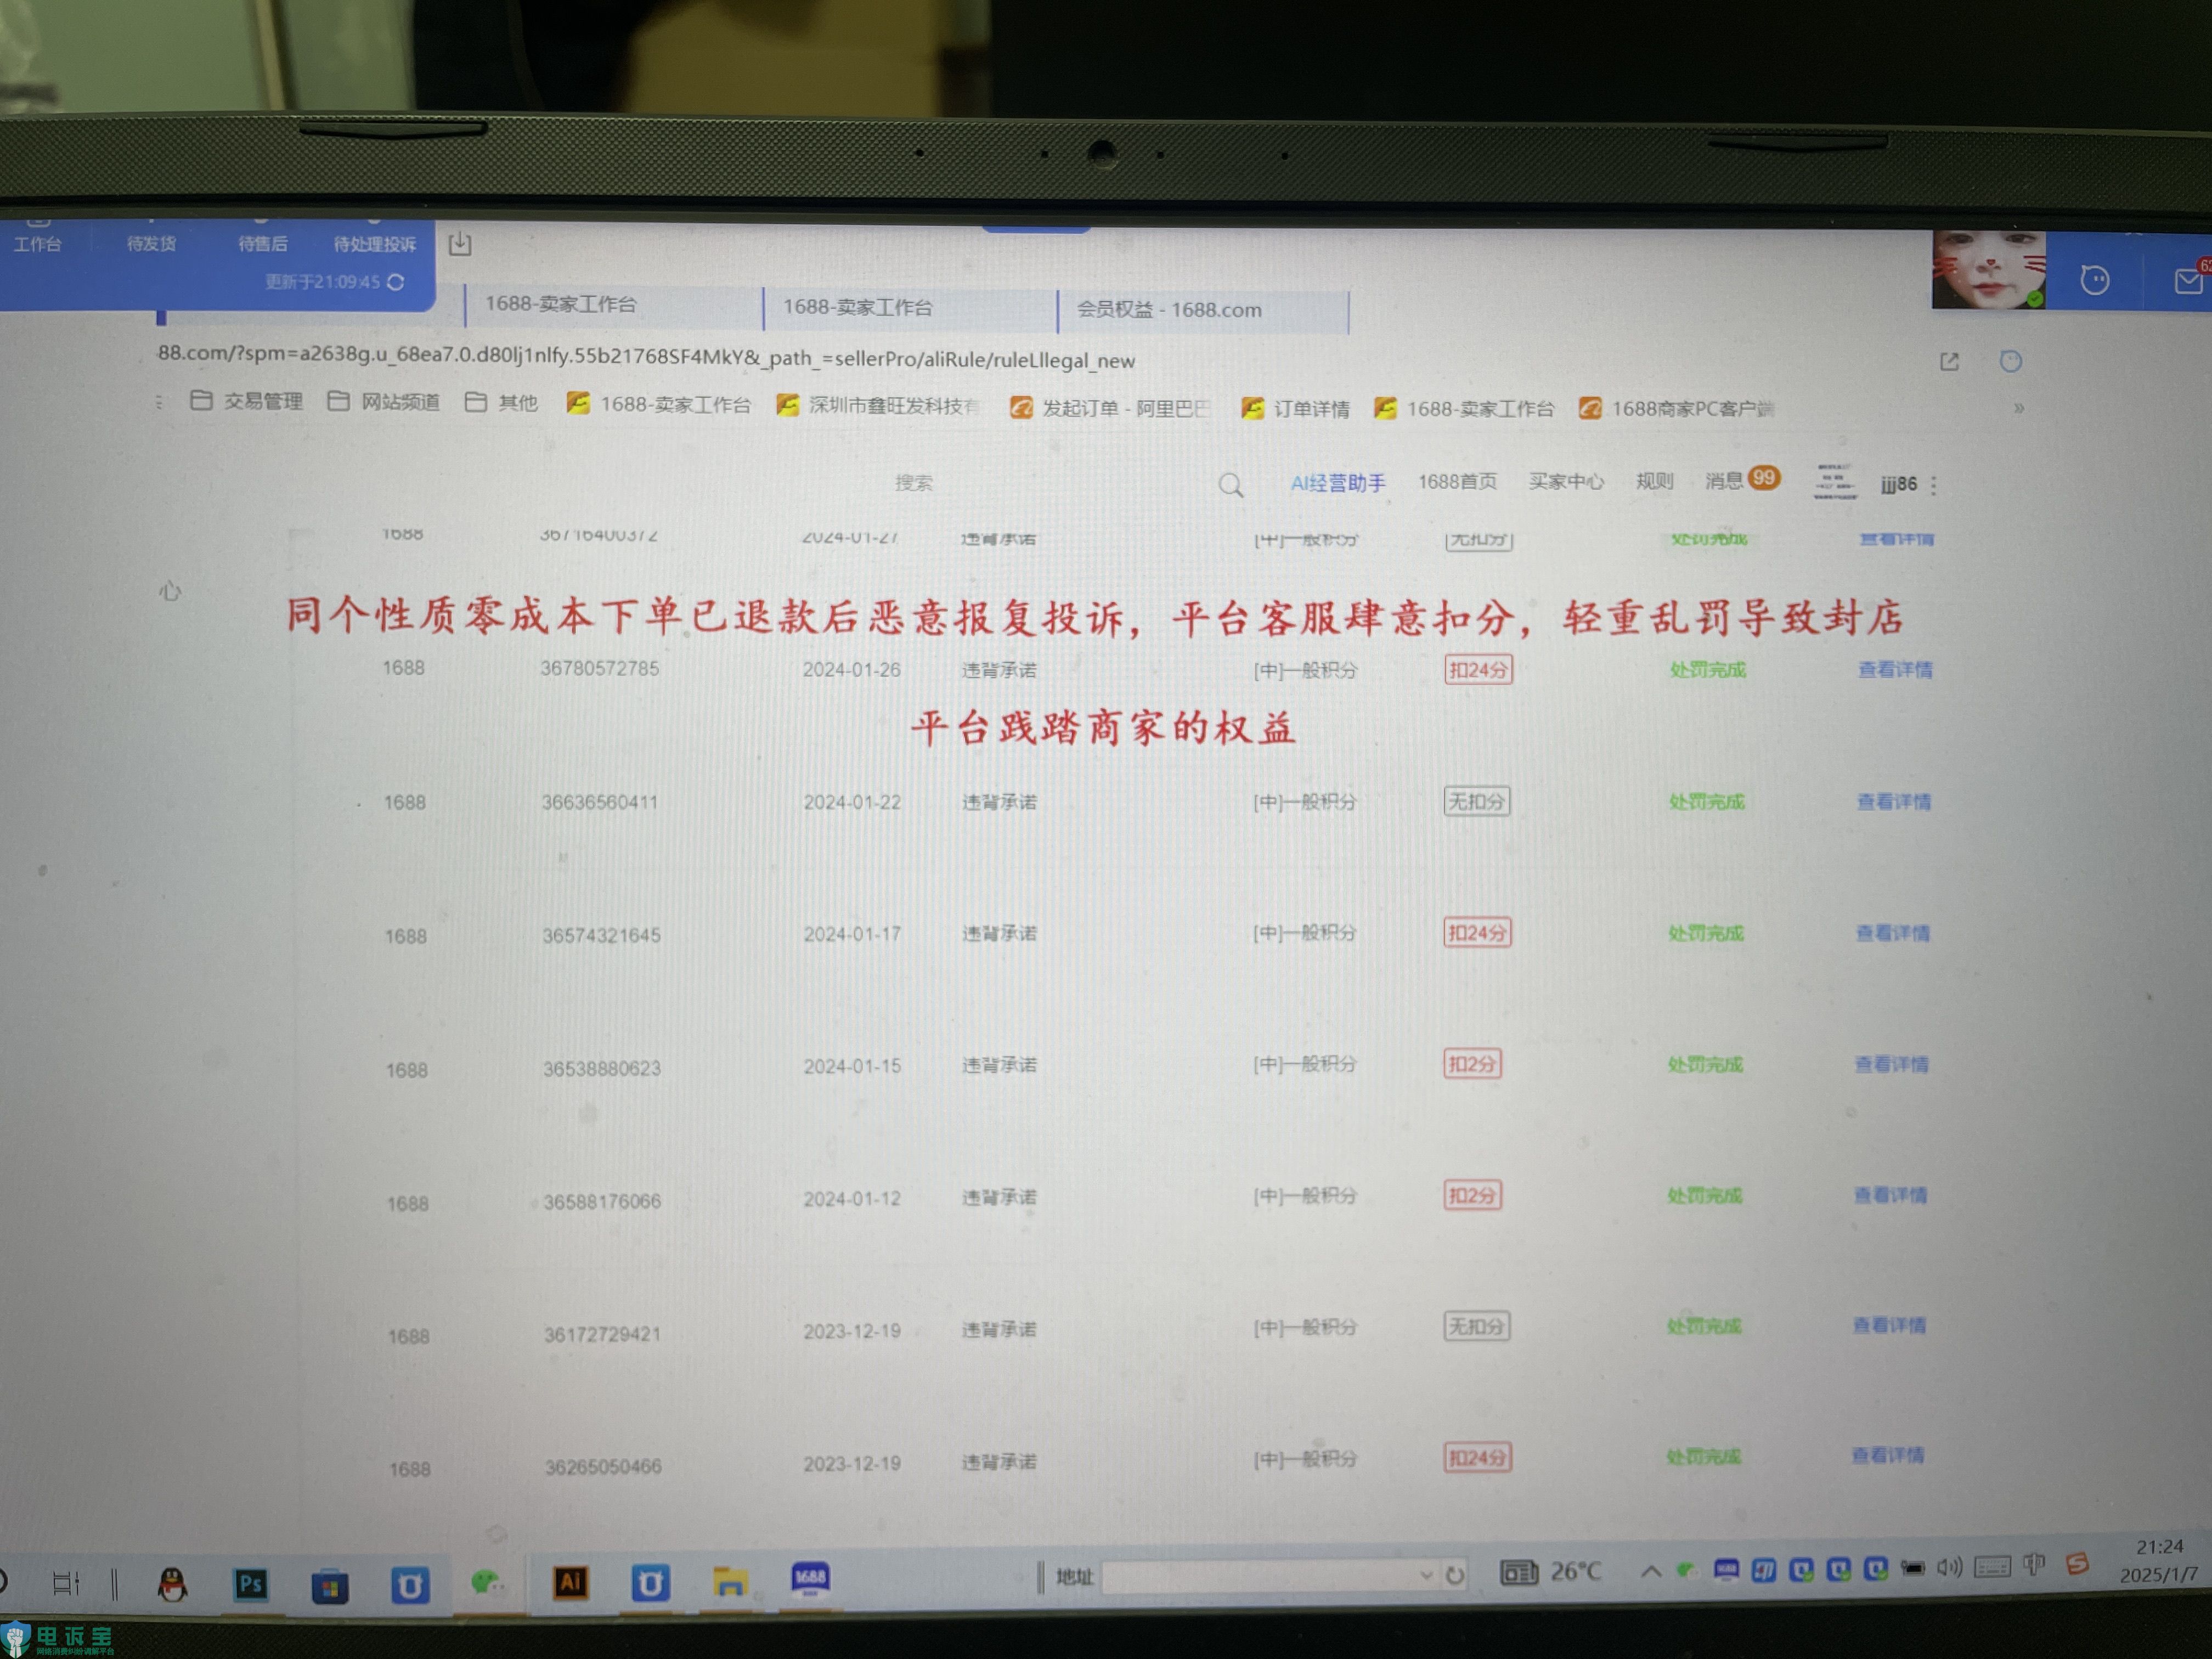
Task: Click the 扣24分 tag dated 2024-01-26
Action: click(x=1478, y=670)
